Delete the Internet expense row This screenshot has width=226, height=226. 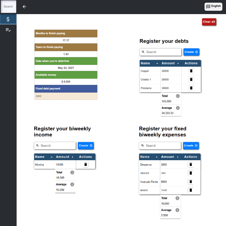point(191,173)
